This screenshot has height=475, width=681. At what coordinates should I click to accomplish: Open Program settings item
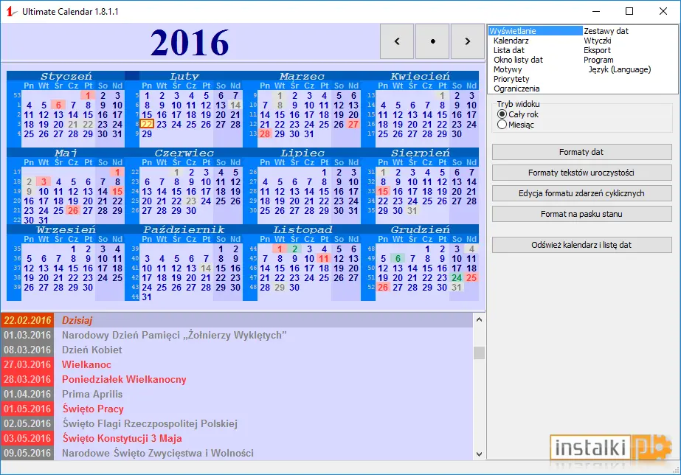tap(598, 60)
